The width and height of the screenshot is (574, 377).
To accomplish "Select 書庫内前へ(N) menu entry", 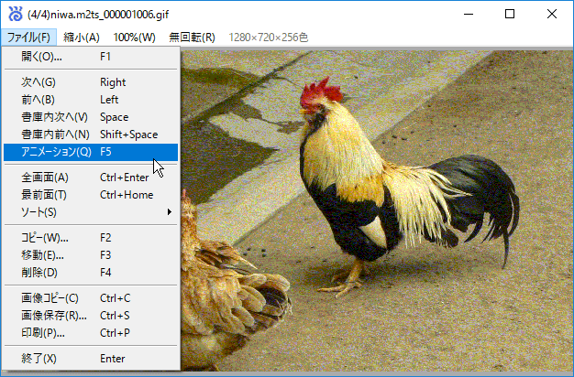I will click(55, 135).
